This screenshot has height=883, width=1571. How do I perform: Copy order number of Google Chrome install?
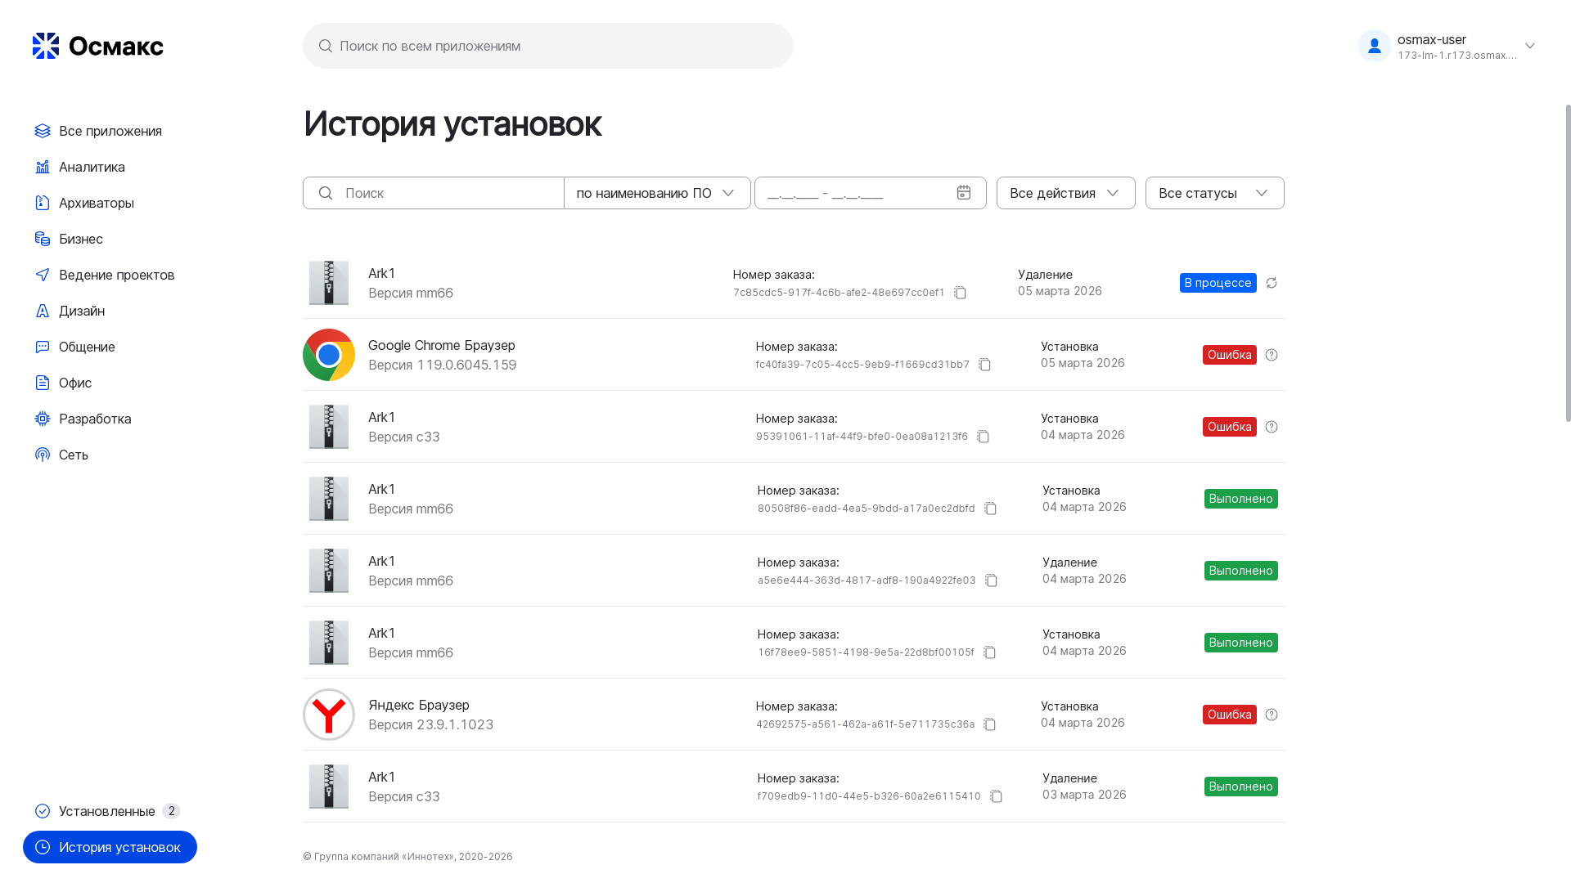click(x=984, y=365)
